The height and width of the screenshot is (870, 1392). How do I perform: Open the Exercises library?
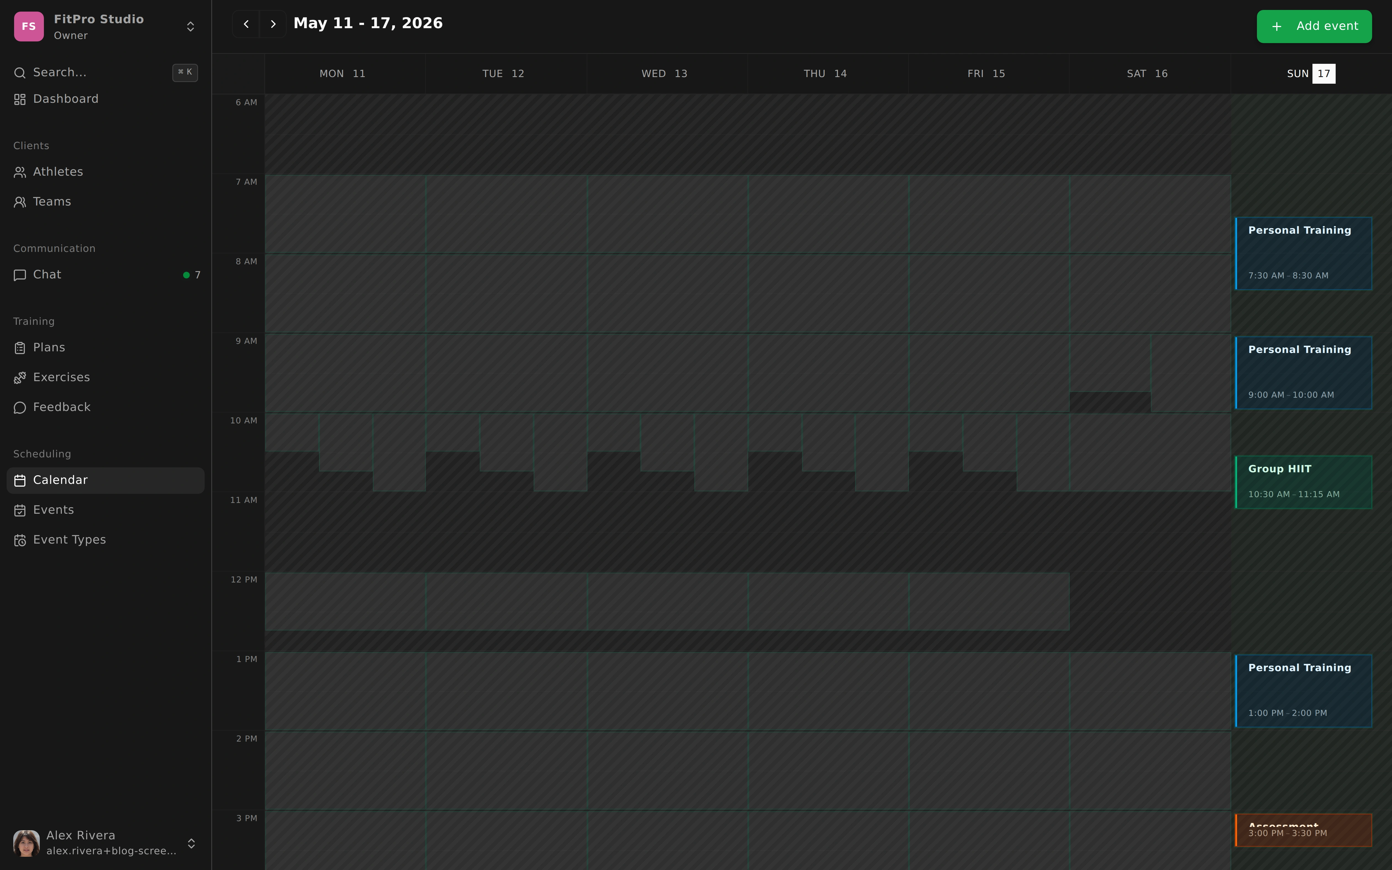[x=106, y=378]
